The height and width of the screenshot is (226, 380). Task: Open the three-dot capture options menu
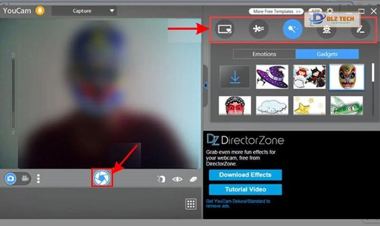[38, 179]
